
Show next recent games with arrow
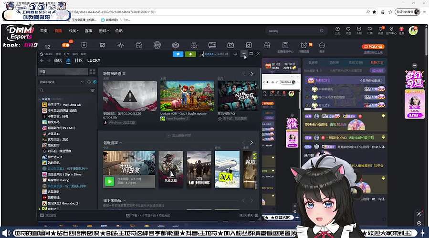(251, 143)
